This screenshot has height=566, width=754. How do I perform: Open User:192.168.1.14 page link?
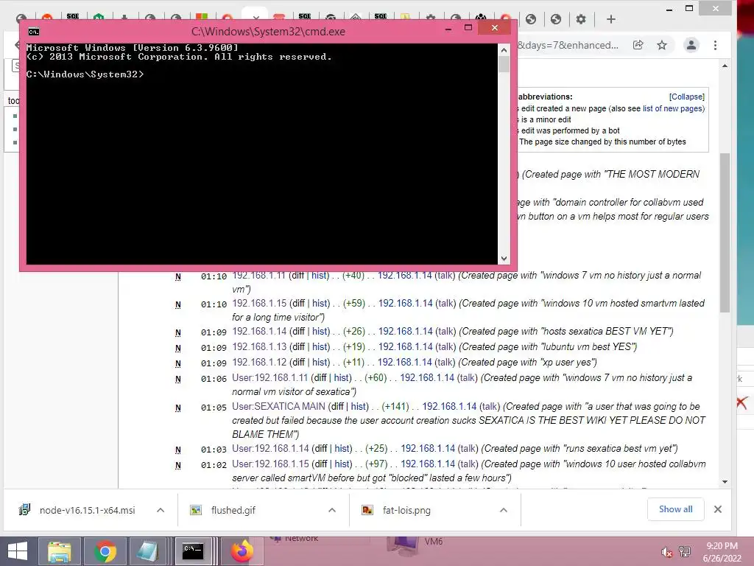(x=270, y=449)
